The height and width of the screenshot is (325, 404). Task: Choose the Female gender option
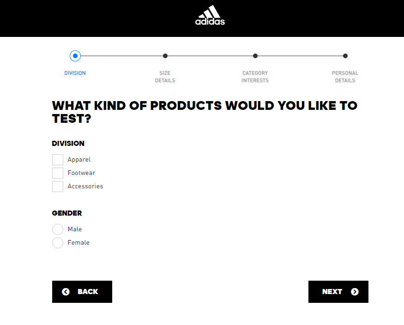(x=57, y=242)
